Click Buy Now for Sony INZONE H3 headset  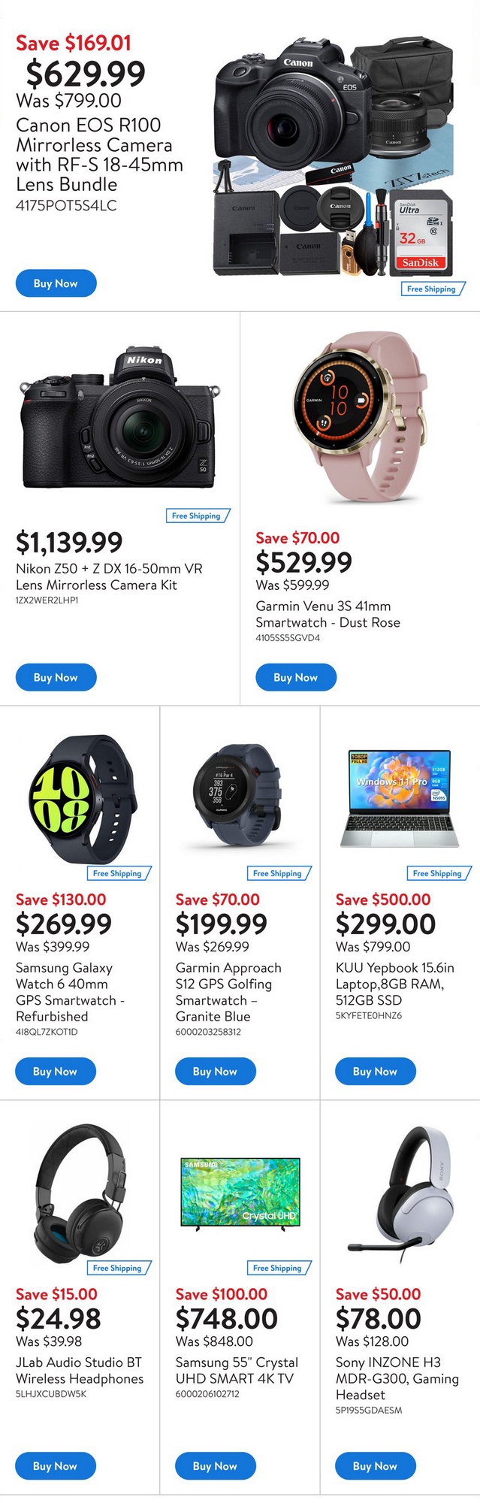pos(375,1466)
